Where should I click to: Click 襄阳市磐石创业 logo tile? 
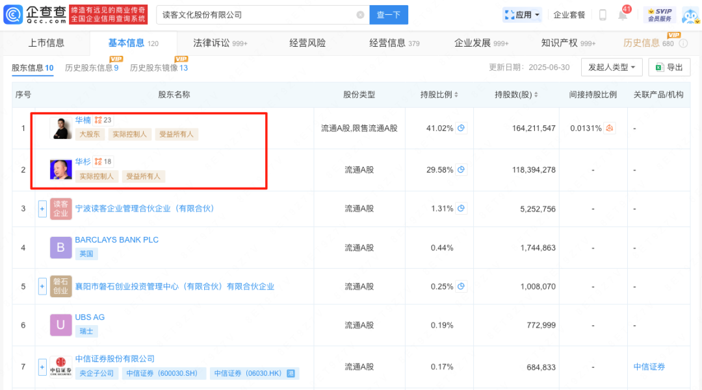point(61,286)
